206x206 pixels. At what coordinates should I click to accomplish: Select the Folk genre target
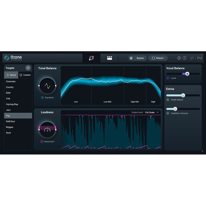[x=18, y=98]
